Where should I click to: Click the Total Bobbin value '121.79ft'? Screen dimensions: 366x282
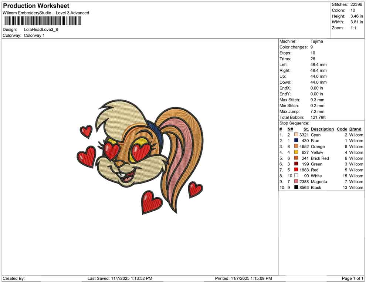tap(318, 117)
